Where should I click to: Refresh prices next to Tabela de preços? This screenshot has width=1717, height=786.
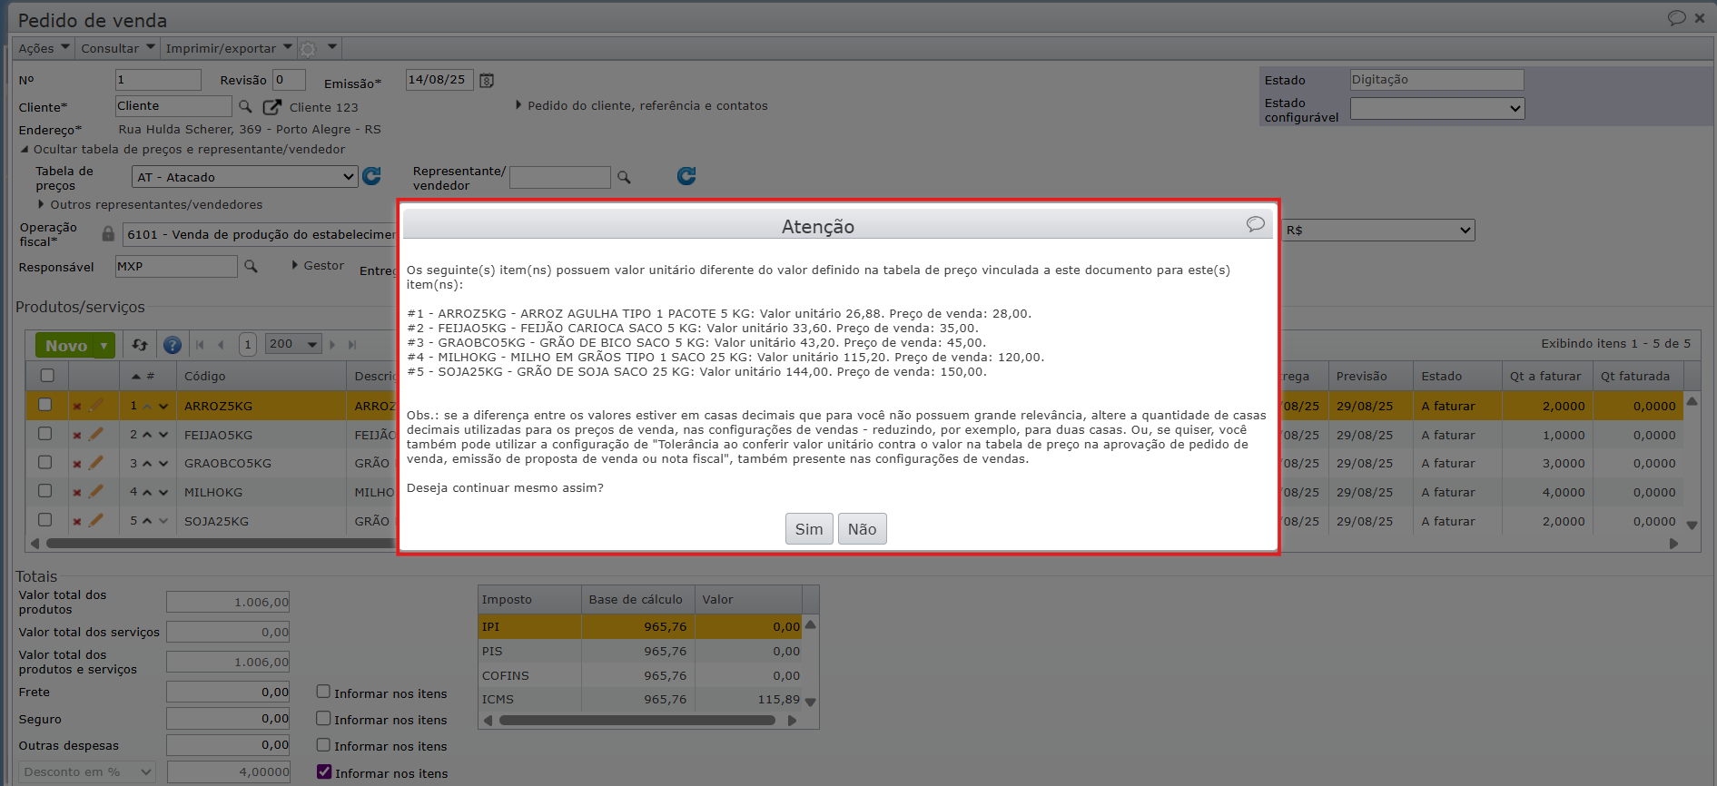click(371, 176)
